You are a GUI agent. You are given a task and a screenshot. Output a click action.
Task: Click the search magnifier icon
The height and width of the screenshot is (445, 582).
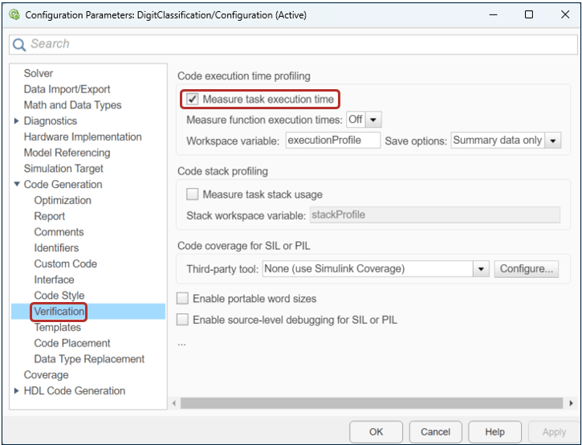click(19, 44)
